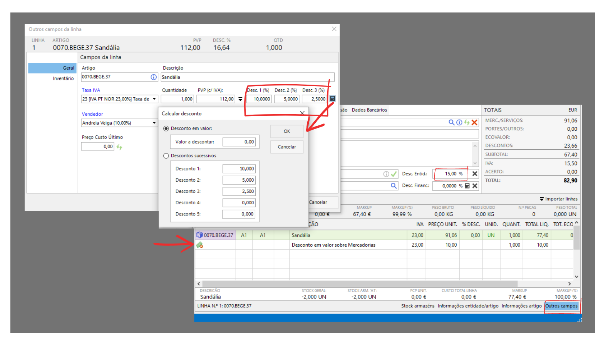The image size is (603, 342).
Task: Click the top magnifier search icon
Action: tap(451, 122)
